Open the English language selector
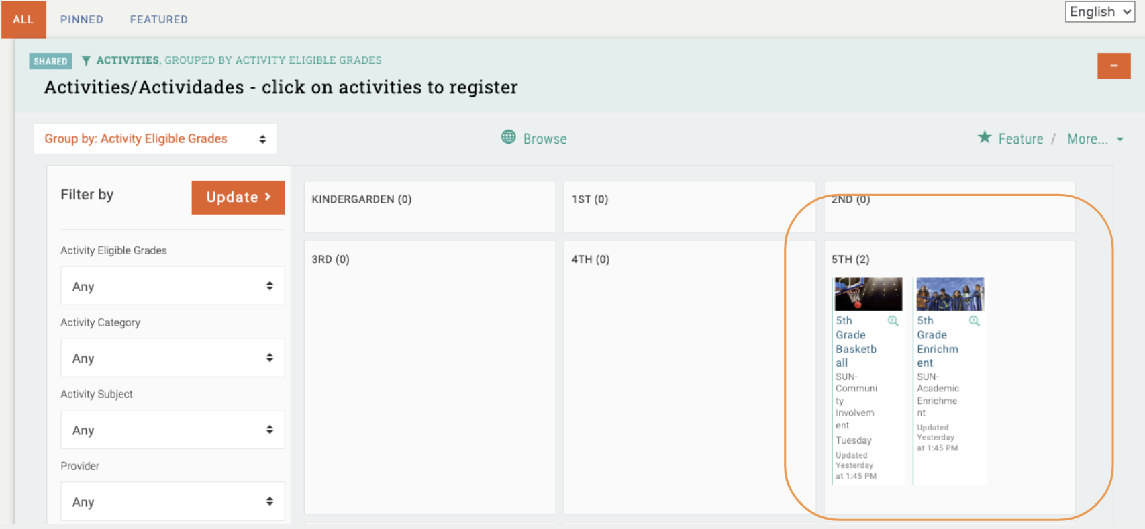This screenshot has height=529, width=1145. [x=1099, y=12]
